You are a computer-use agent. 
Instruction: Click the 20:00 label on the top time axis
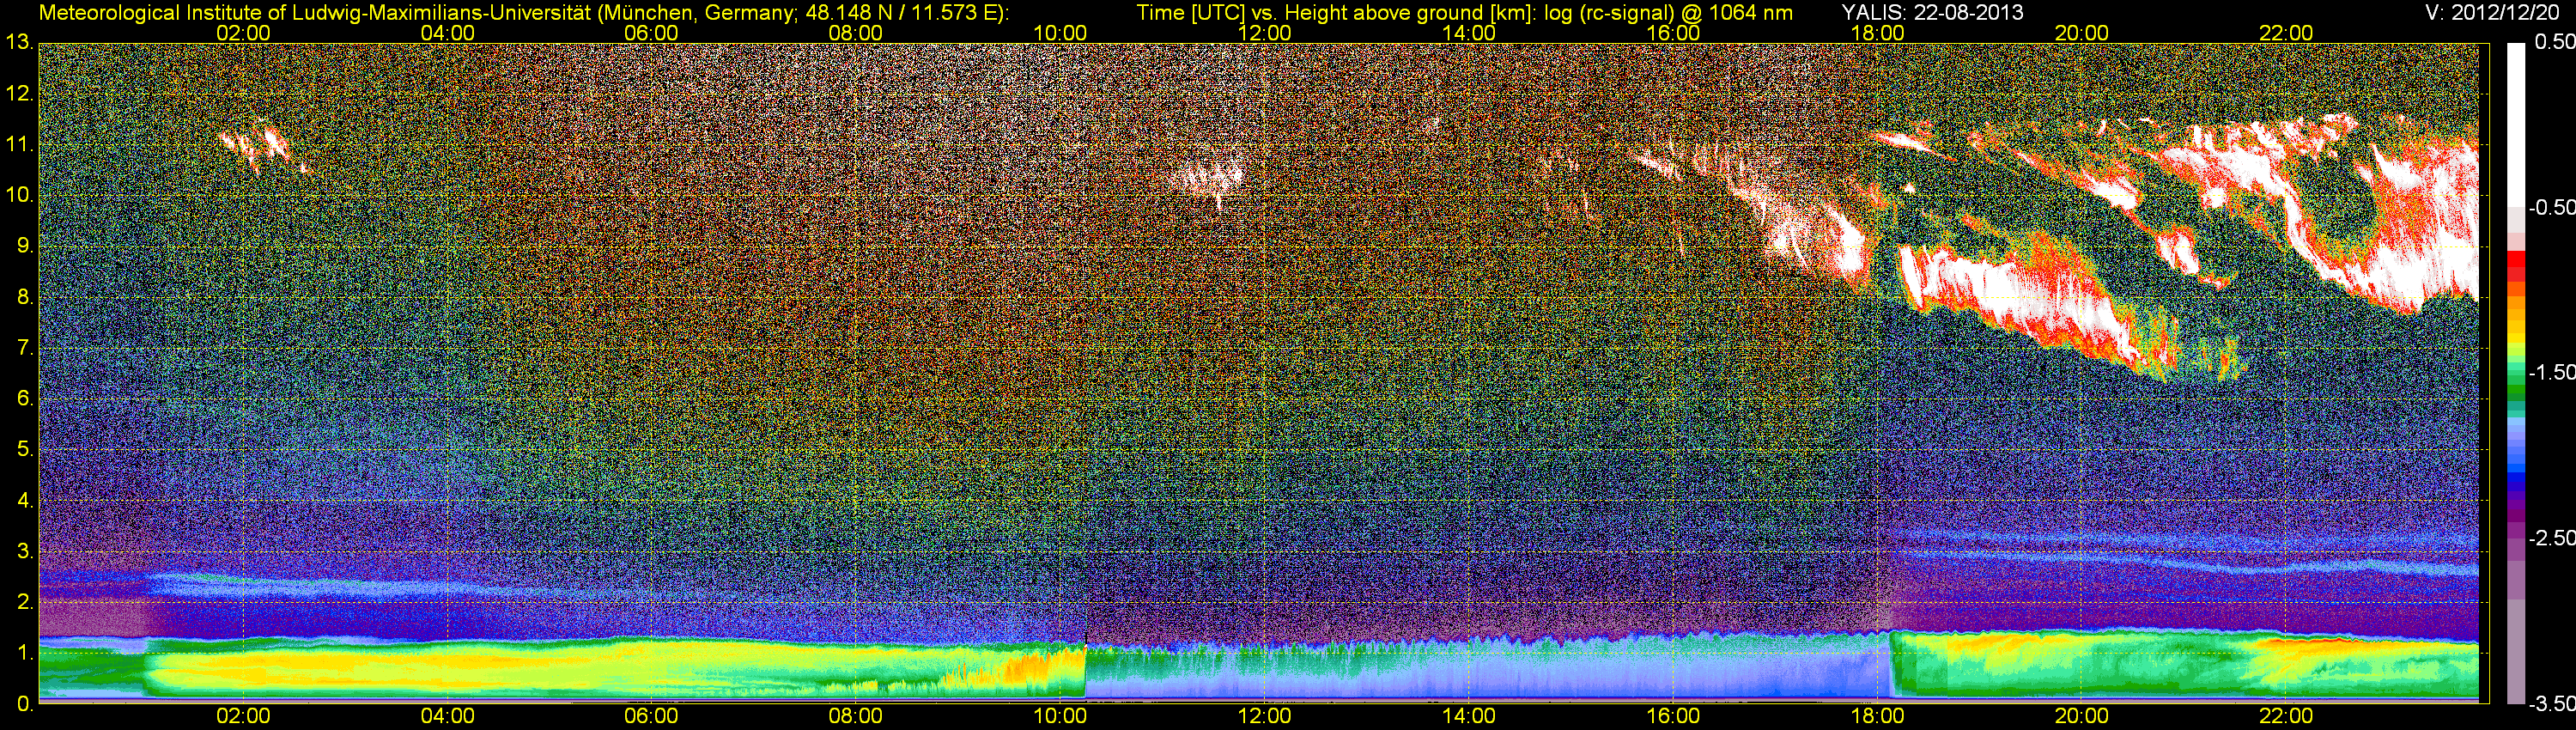point(2082,33)
